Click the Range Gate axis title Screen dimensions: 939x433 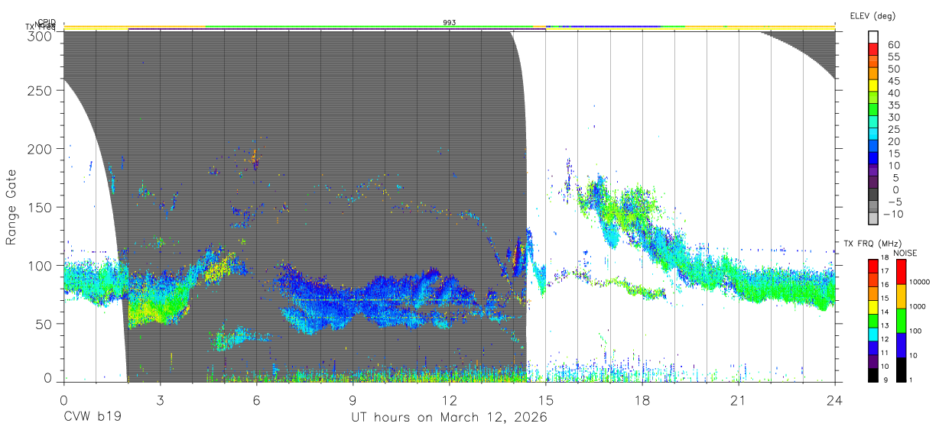coord(11,206)
